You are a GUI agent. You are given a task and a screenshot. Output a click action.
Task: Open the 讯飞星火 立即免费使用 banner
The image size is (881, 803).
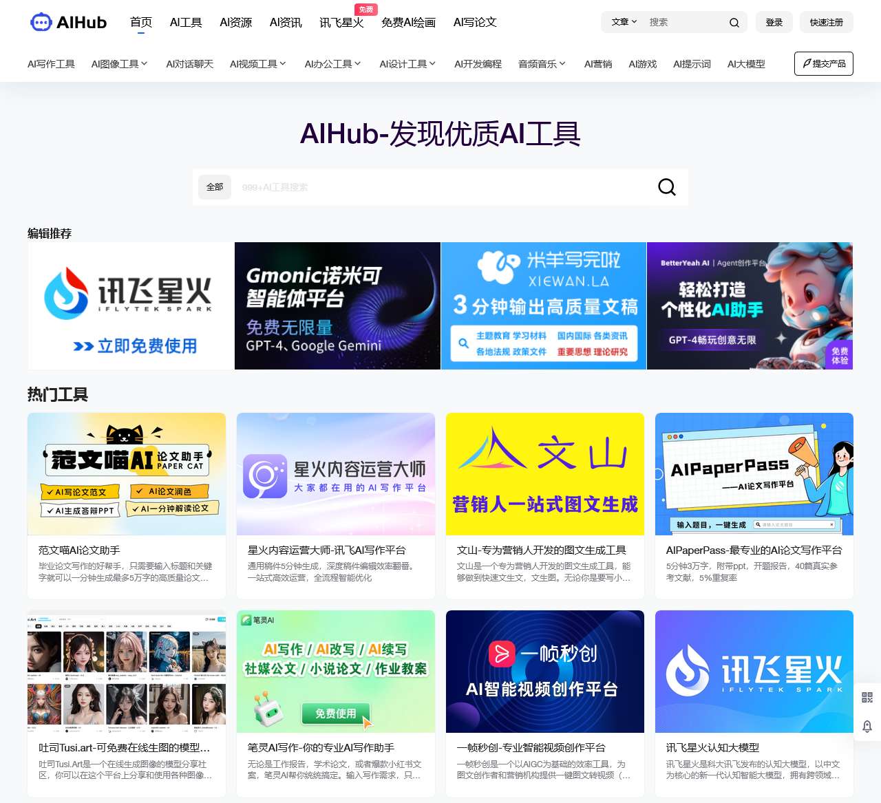(x=131, y=306)
